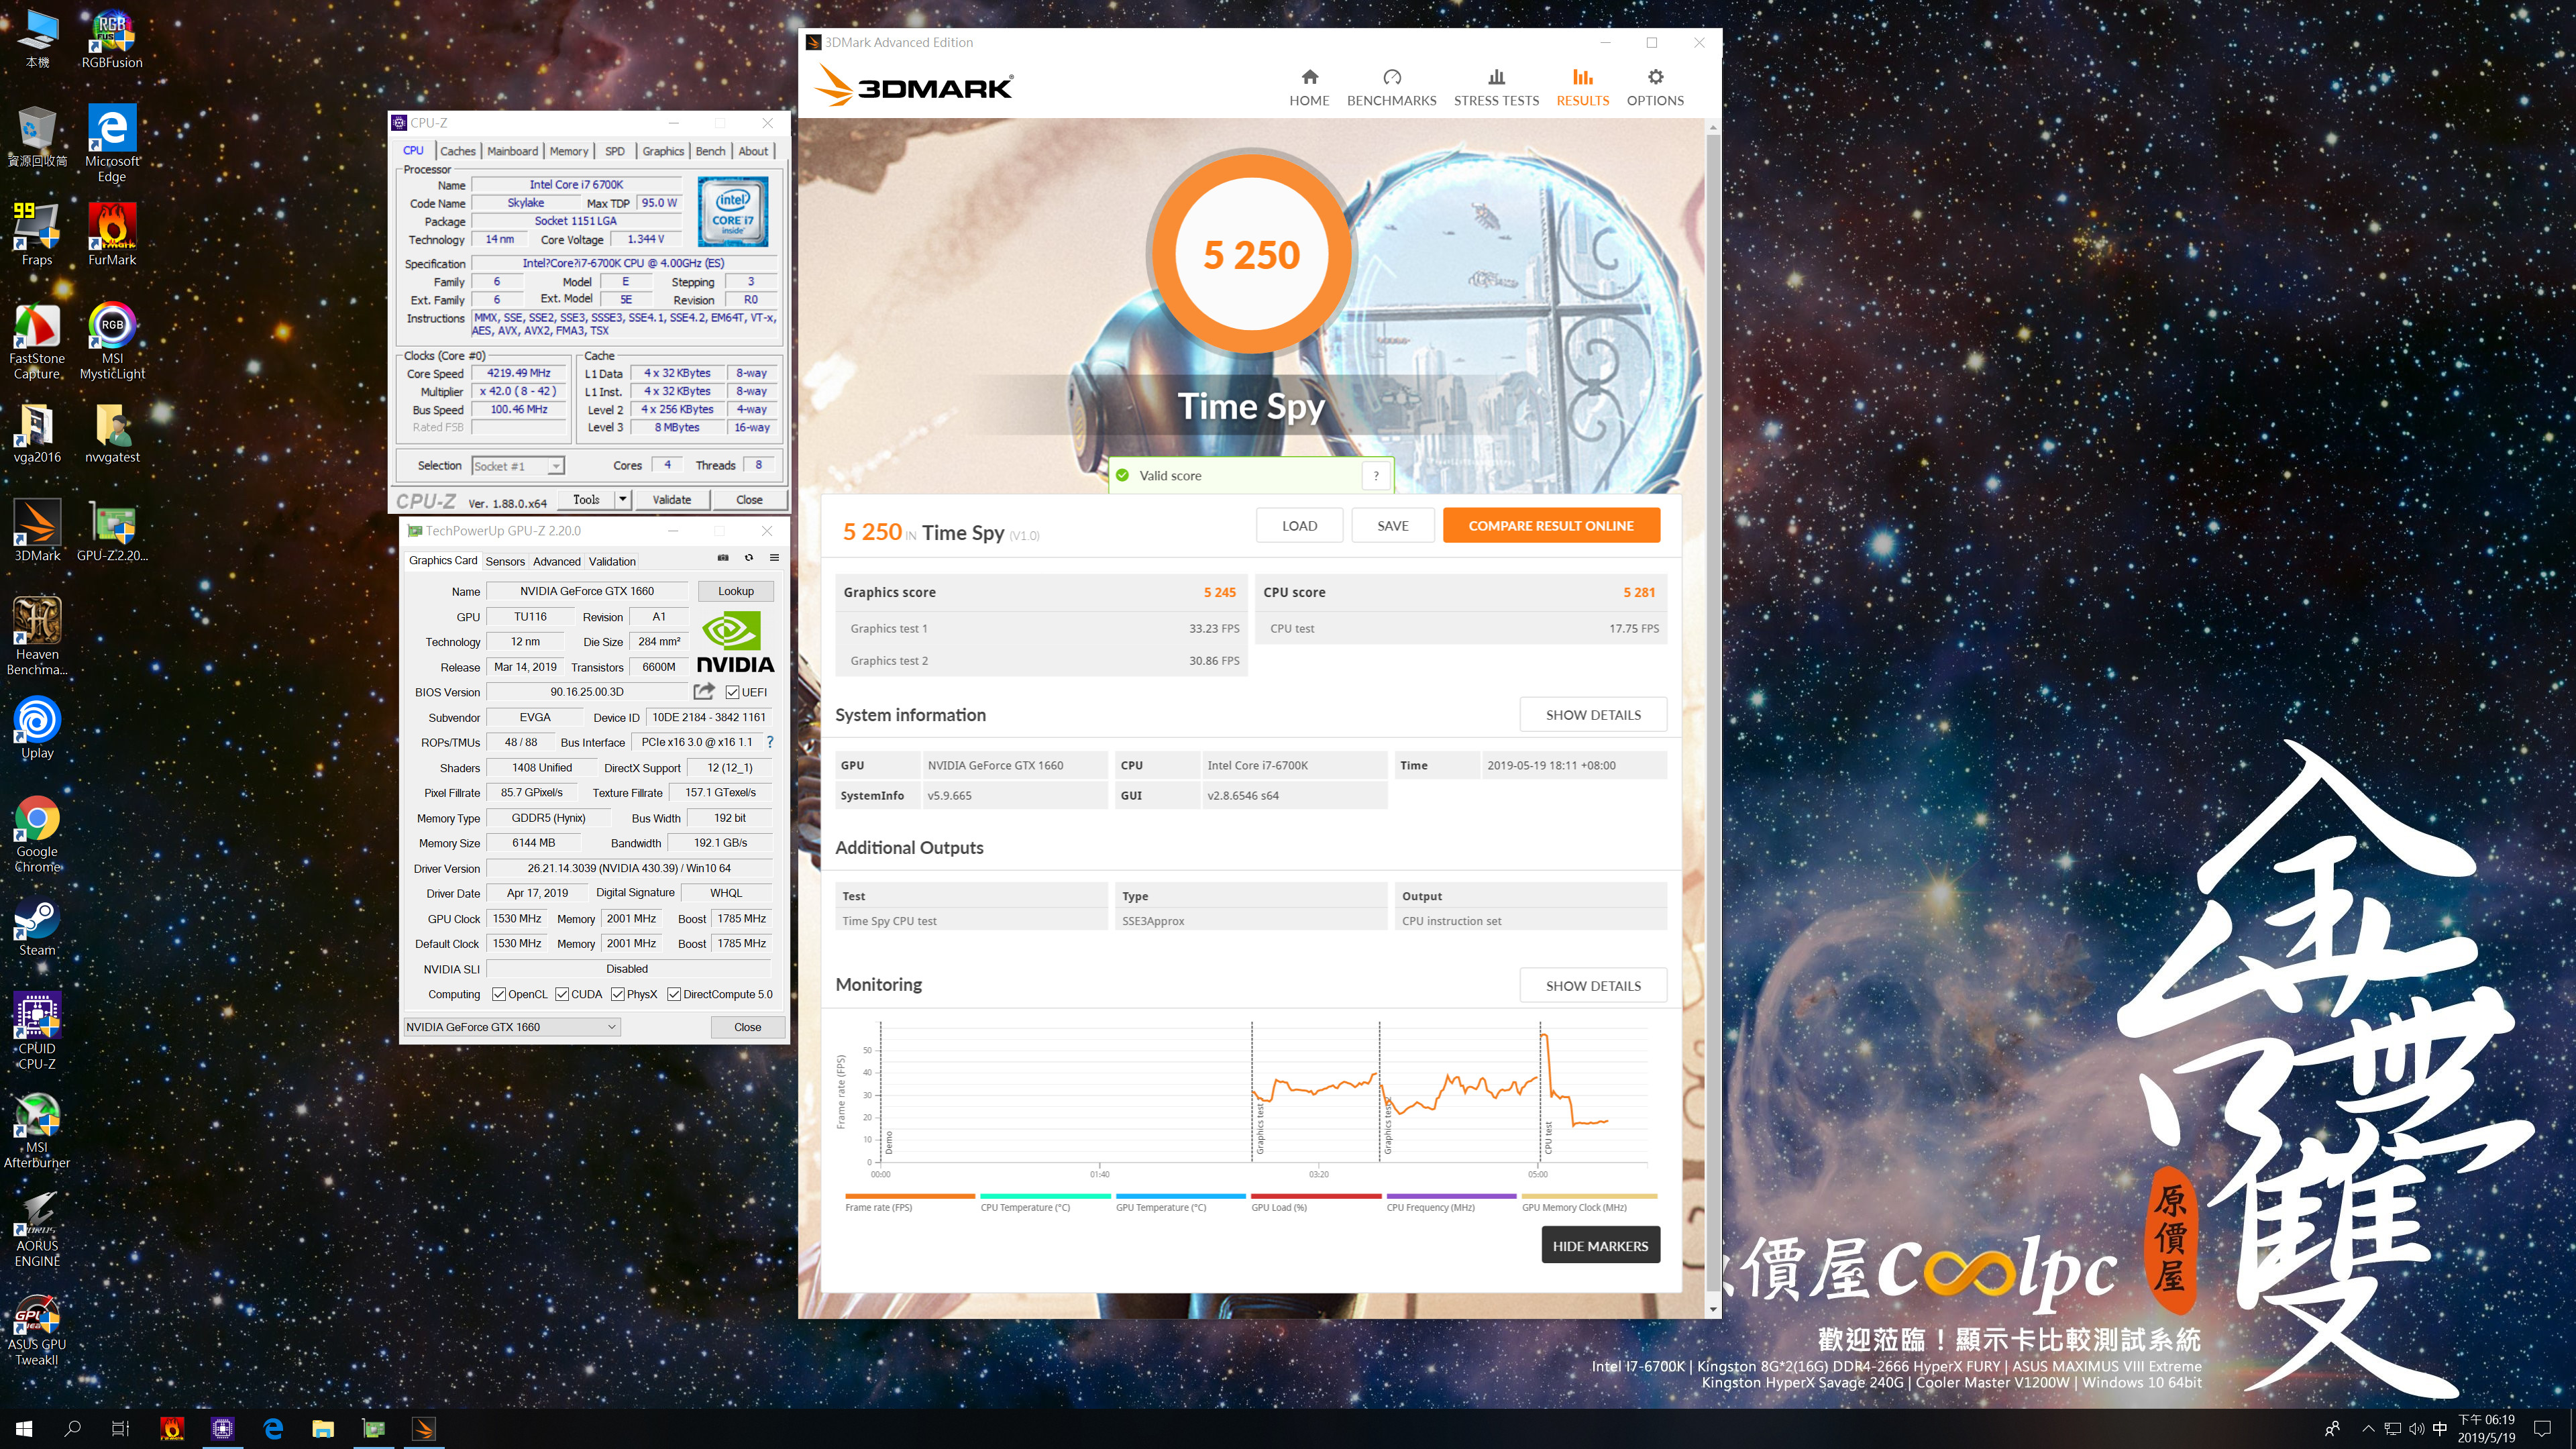The height and width of the screenshot is (1449, 2576).
Task: Toggle CUDA checkbox in GPU-Z
Action: coord(562,994)
